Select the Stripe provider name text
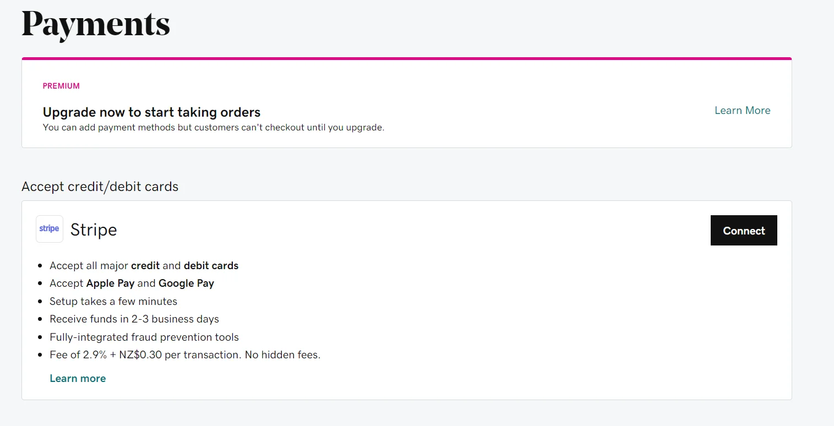This screenshot has width=834, height=426. (x=94, y=230)
